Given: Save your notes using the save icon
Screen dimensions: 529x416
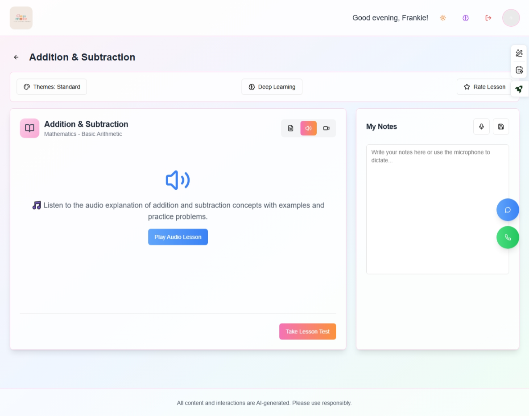Looking at the screenshot, I should pyautogui.click(x=500, y=126).
